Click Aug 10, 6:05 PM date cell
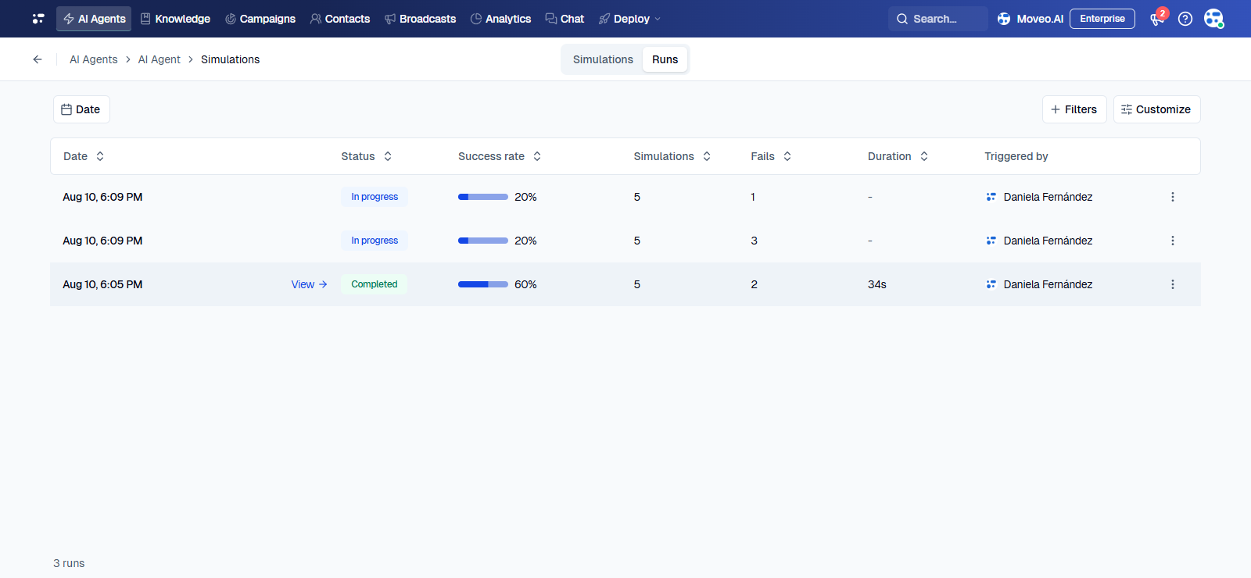Viewport: 1251px width, 578px height. [x=102, y=284]
